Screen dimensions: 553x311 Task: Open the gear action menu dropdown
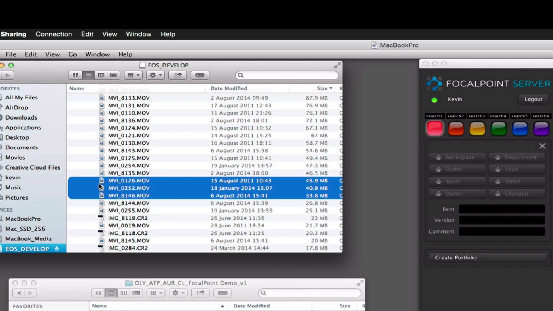pos(155,75)
